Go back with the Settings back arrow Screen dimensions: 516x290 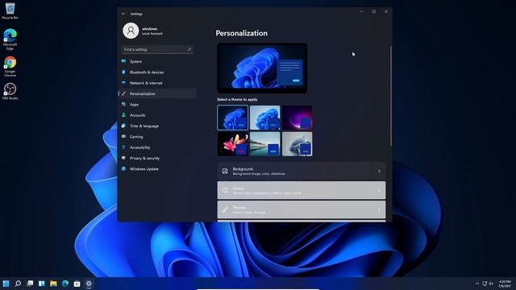click(x=123, y=14)
